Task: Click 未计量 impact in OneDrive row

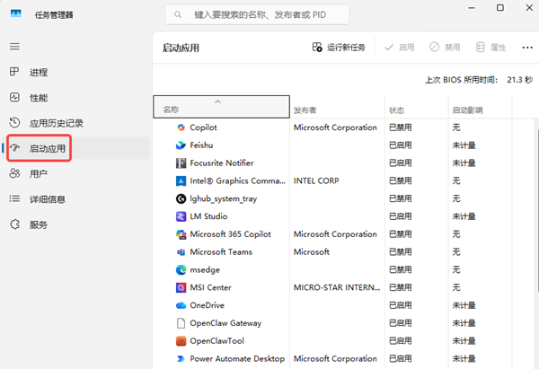Action: click(464, 305)
